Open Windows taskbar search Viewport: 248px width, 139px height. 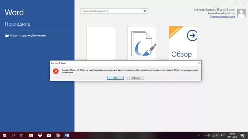click(x=13, y=135)
